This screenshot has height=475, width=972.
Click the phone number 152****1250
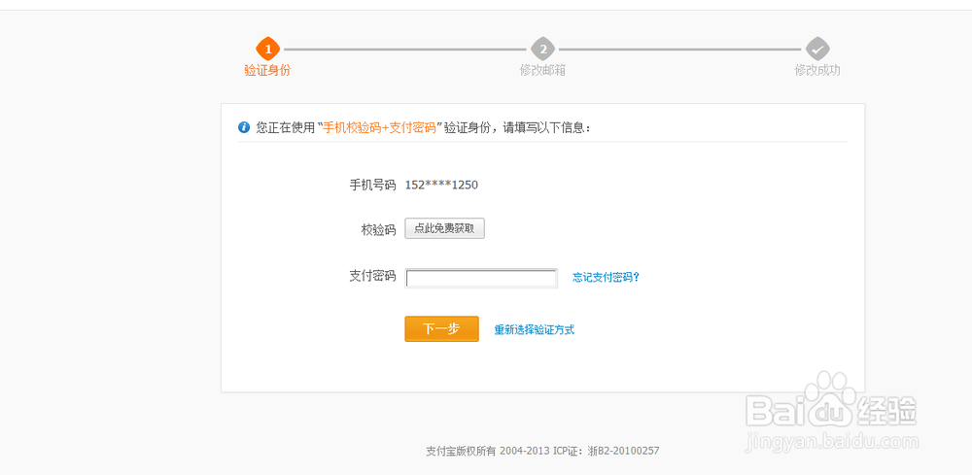click(441, 185)
